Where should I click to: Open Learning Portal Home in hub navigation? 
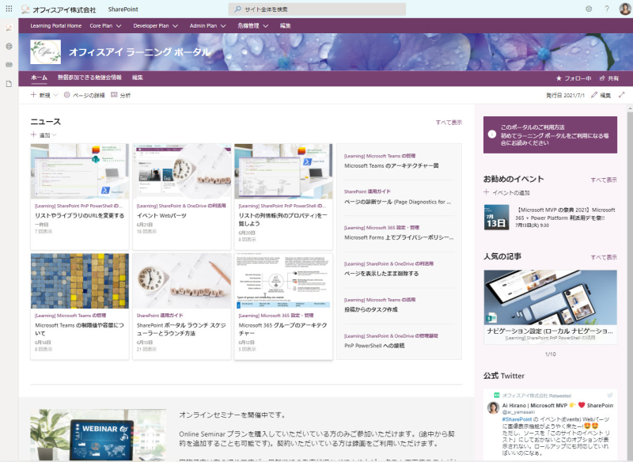[55, 26]
